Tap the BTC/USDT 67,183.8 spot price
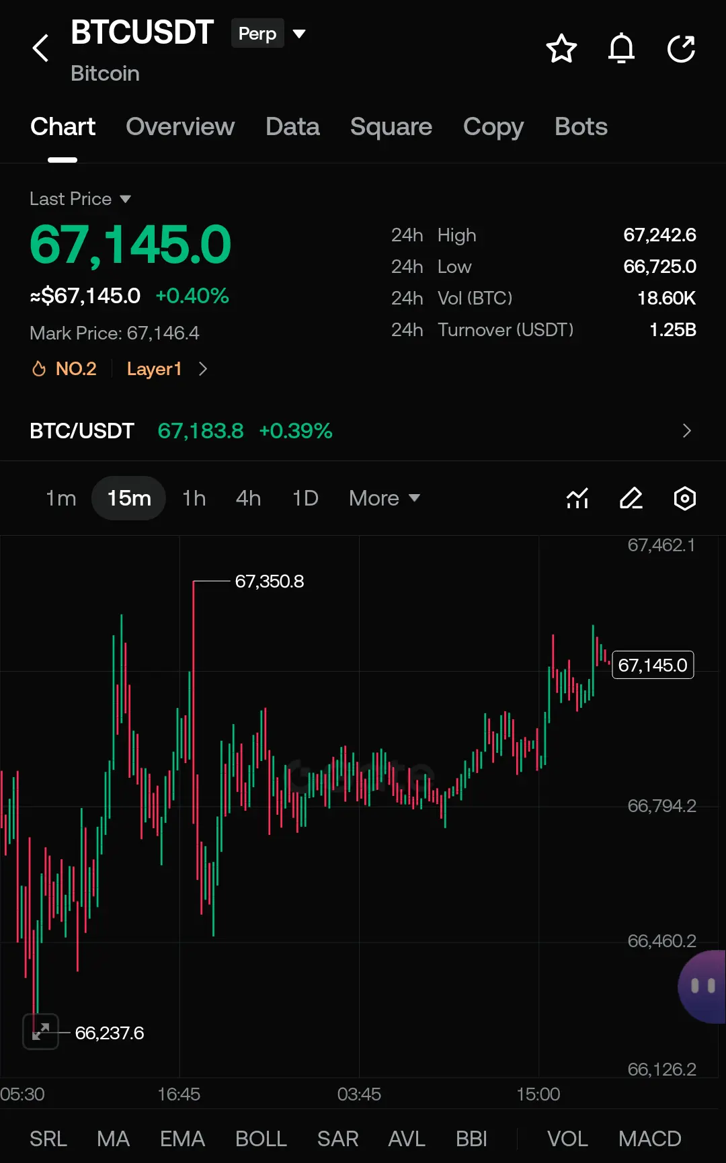Image resolution: width=726 pixels, height=1163 pixels. (200, 430)
